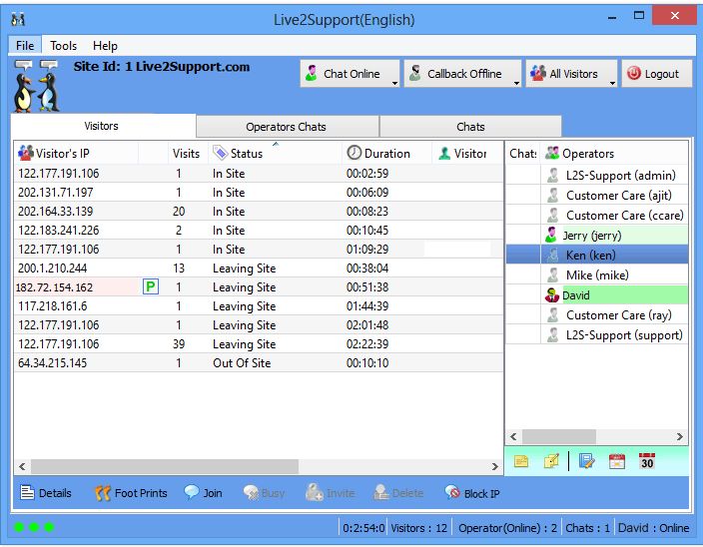Click the sticky note with pencil icon
Viewport: 703px width, 547px height.
[x=551, y=461]
